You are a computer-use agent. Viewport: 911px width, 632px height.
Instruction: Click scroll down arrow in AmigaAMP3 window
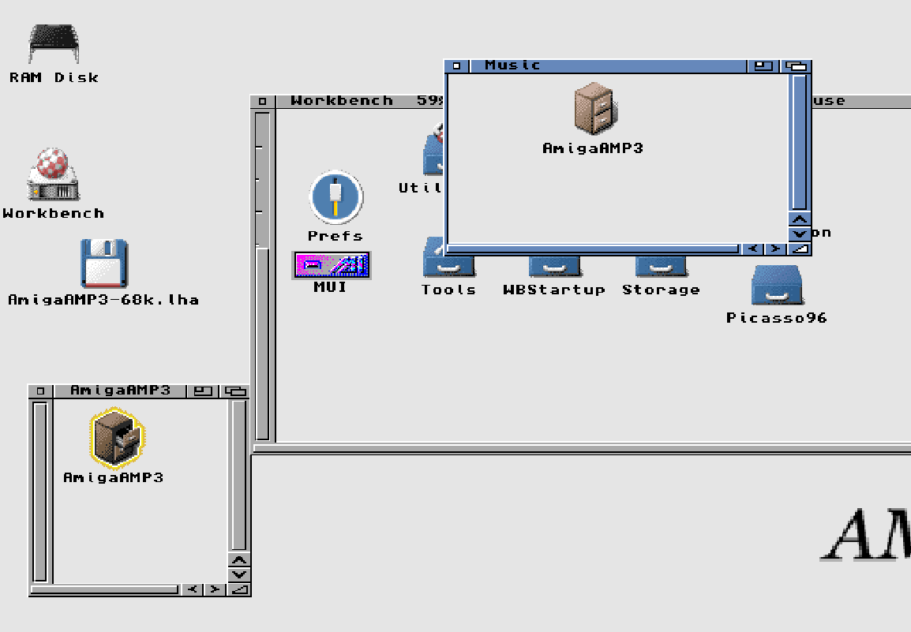238,574
